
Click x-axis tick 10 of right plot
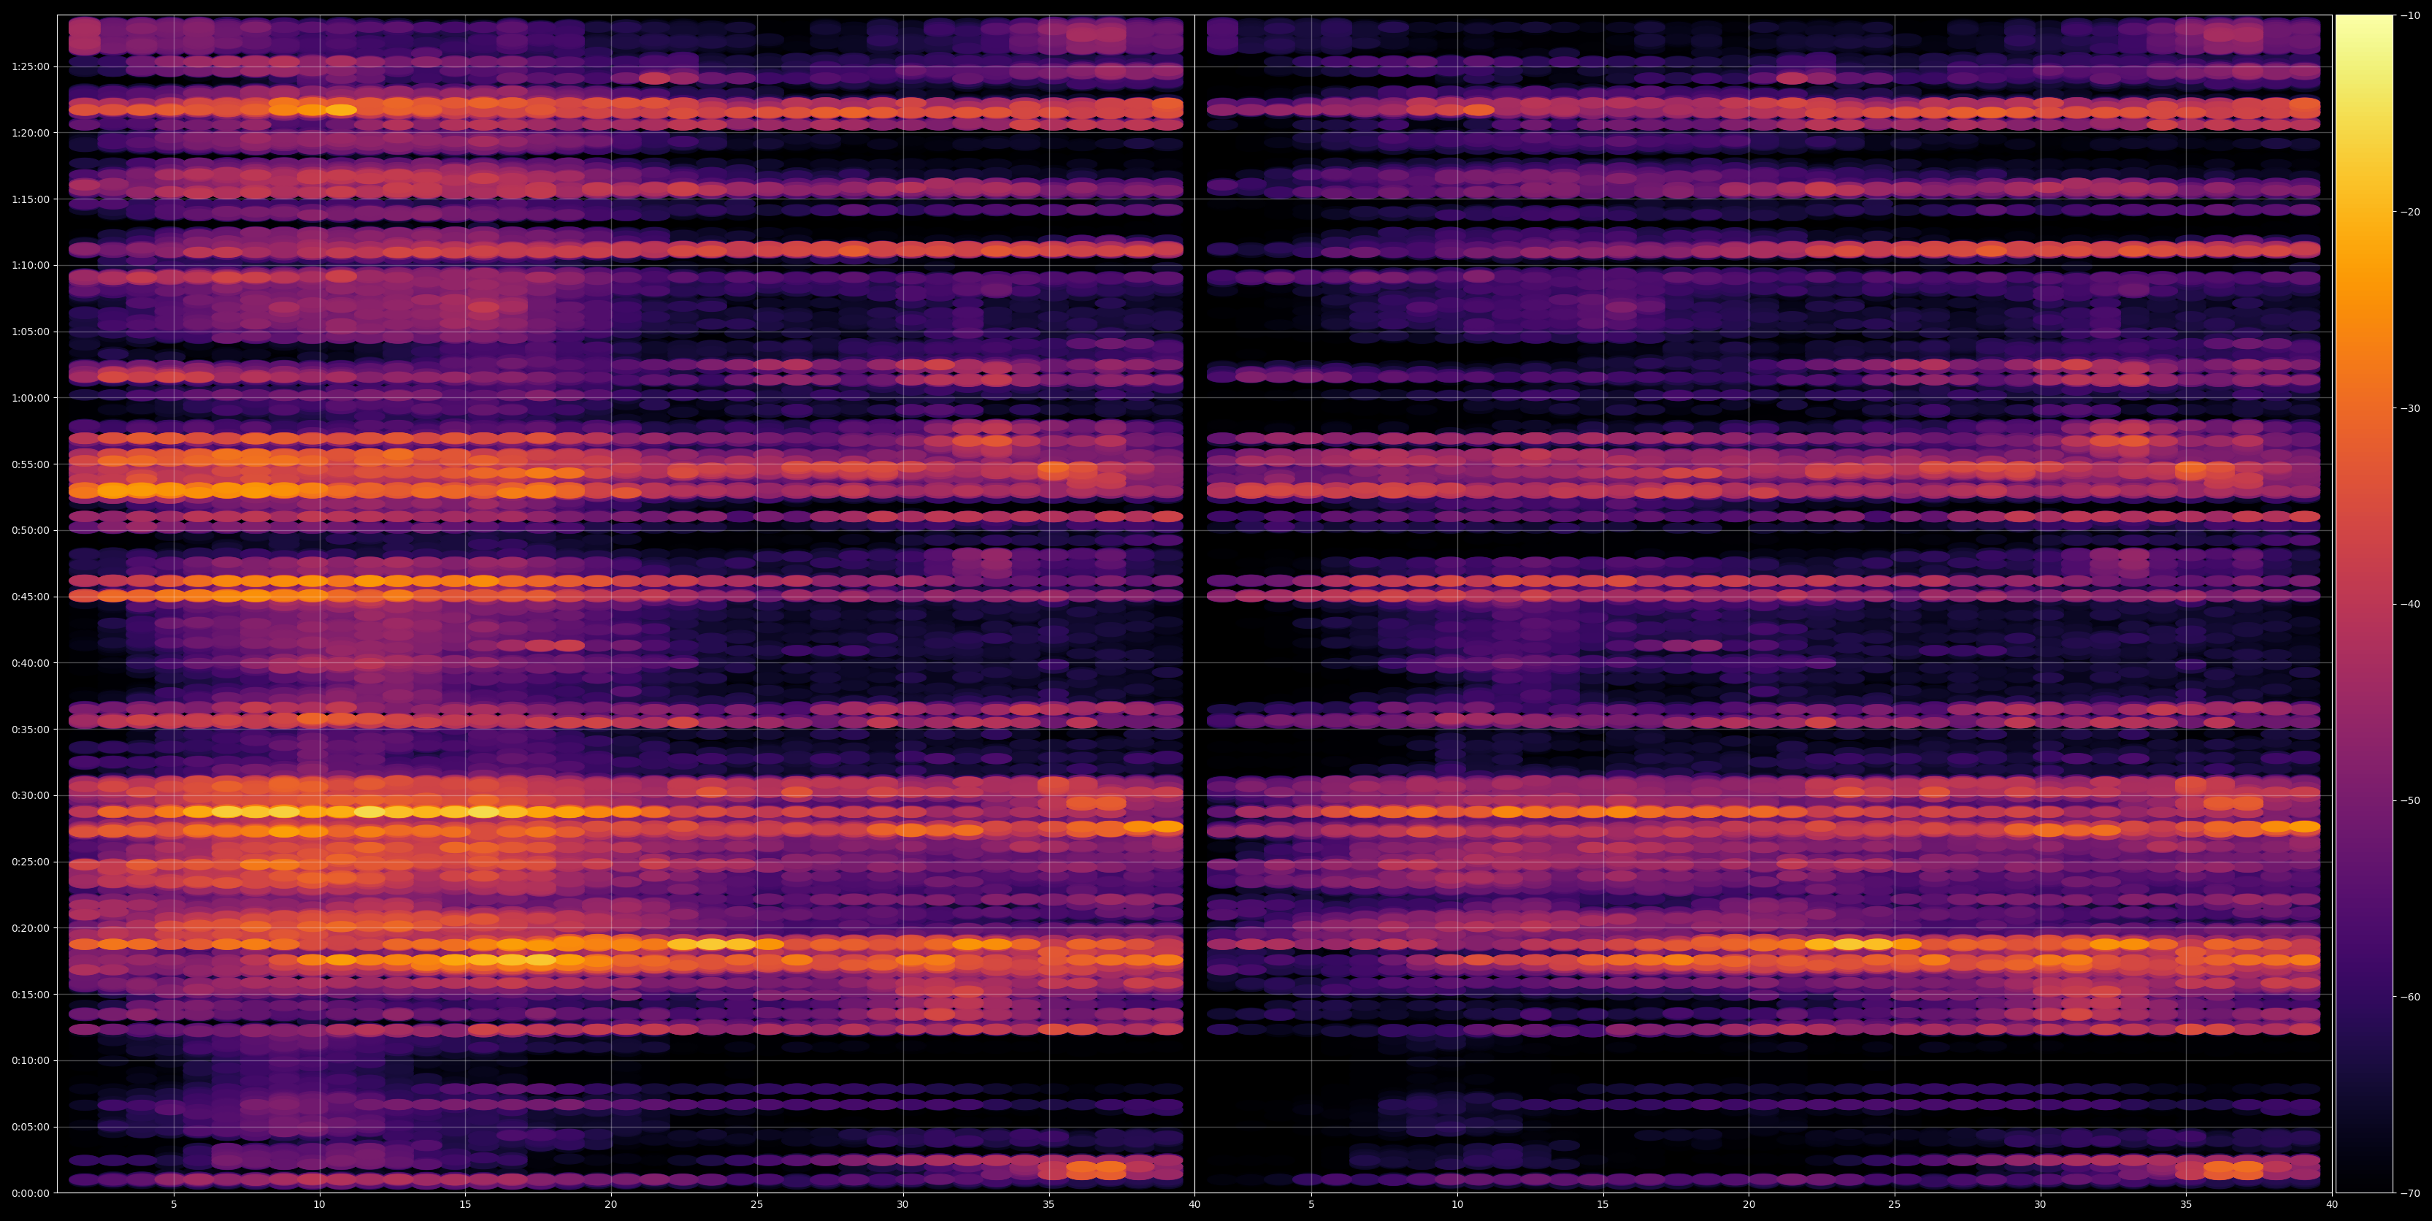point(1457,1205)
